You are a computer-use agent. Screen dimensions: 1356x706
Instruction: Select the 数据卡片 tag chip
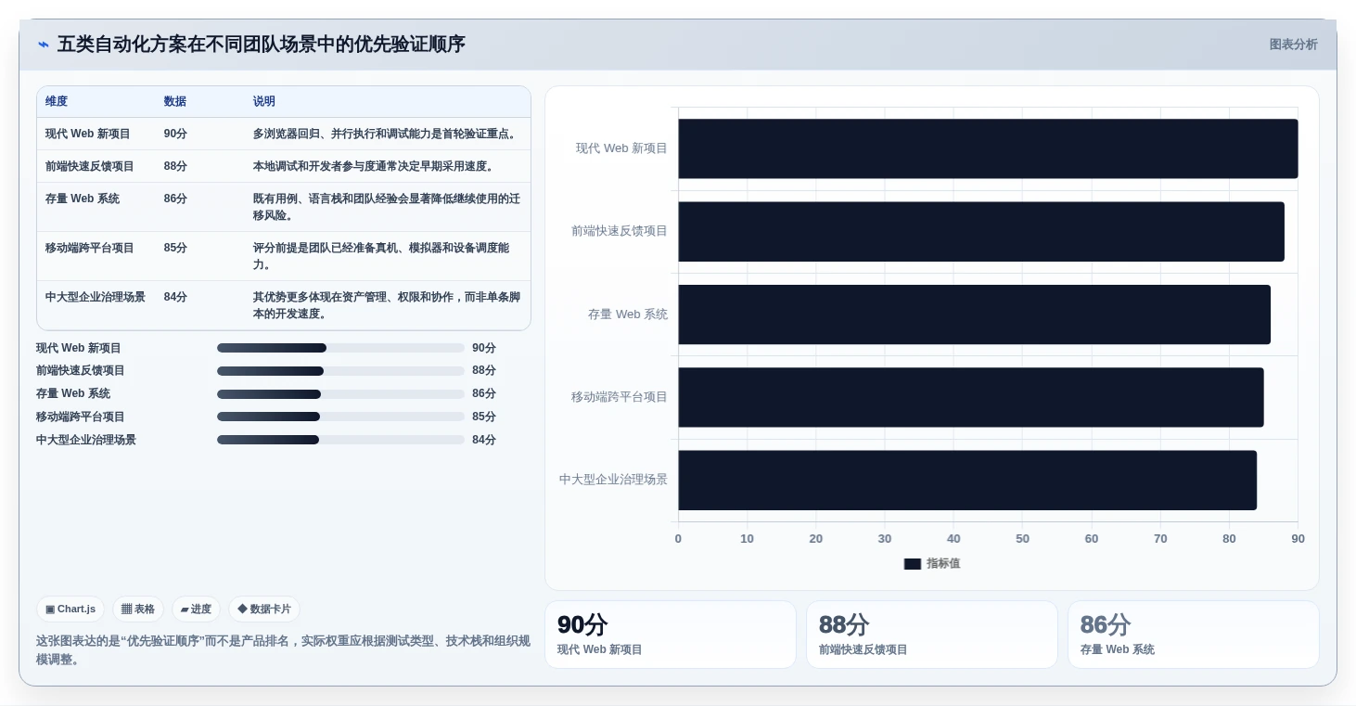point(264,610)
